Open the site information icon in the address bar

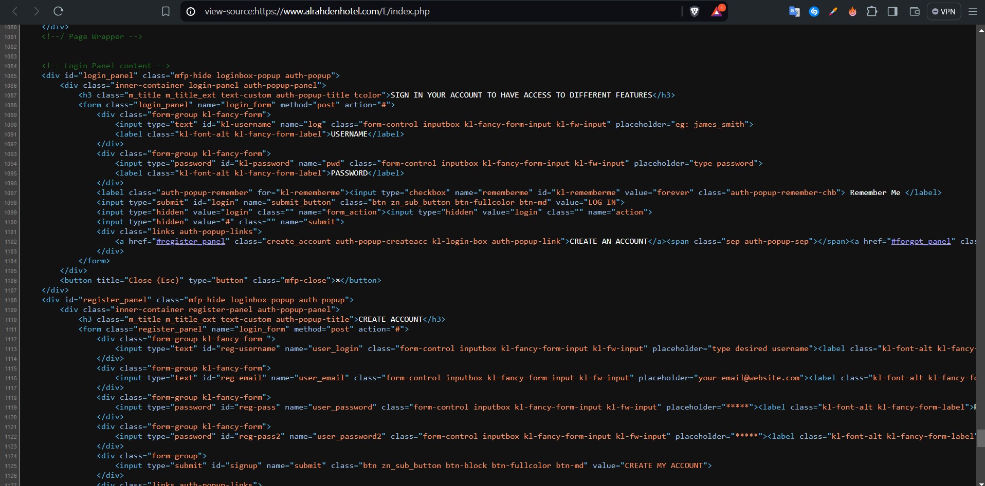[x=191, y=11]
